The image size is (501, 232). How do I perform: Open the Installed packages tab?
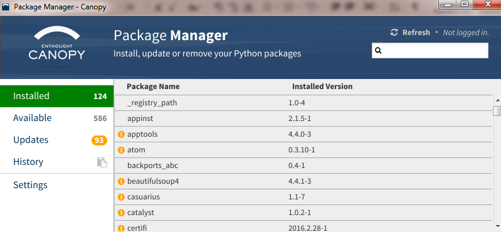pyautogui.click(x=57, y=96)
